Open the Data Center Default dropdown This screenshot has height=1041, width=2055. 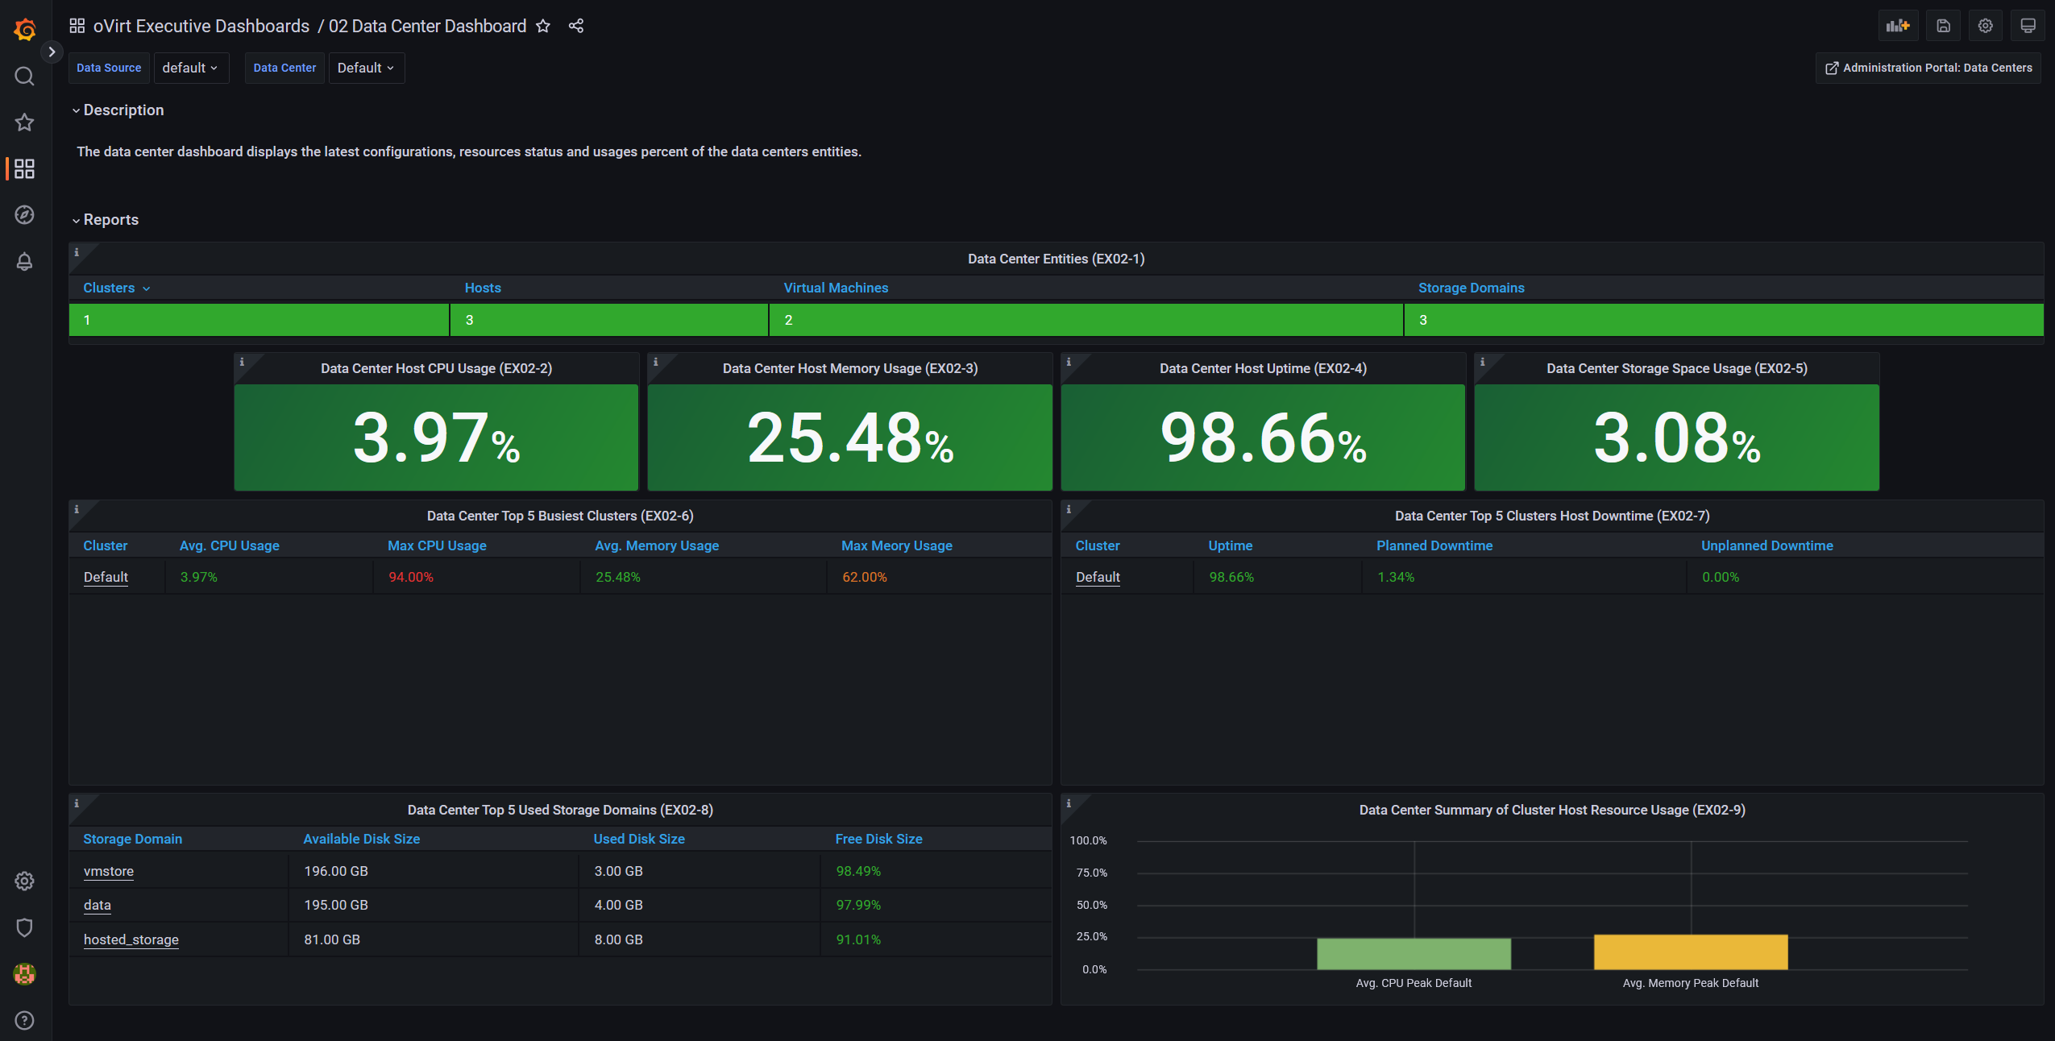[367, 68]
